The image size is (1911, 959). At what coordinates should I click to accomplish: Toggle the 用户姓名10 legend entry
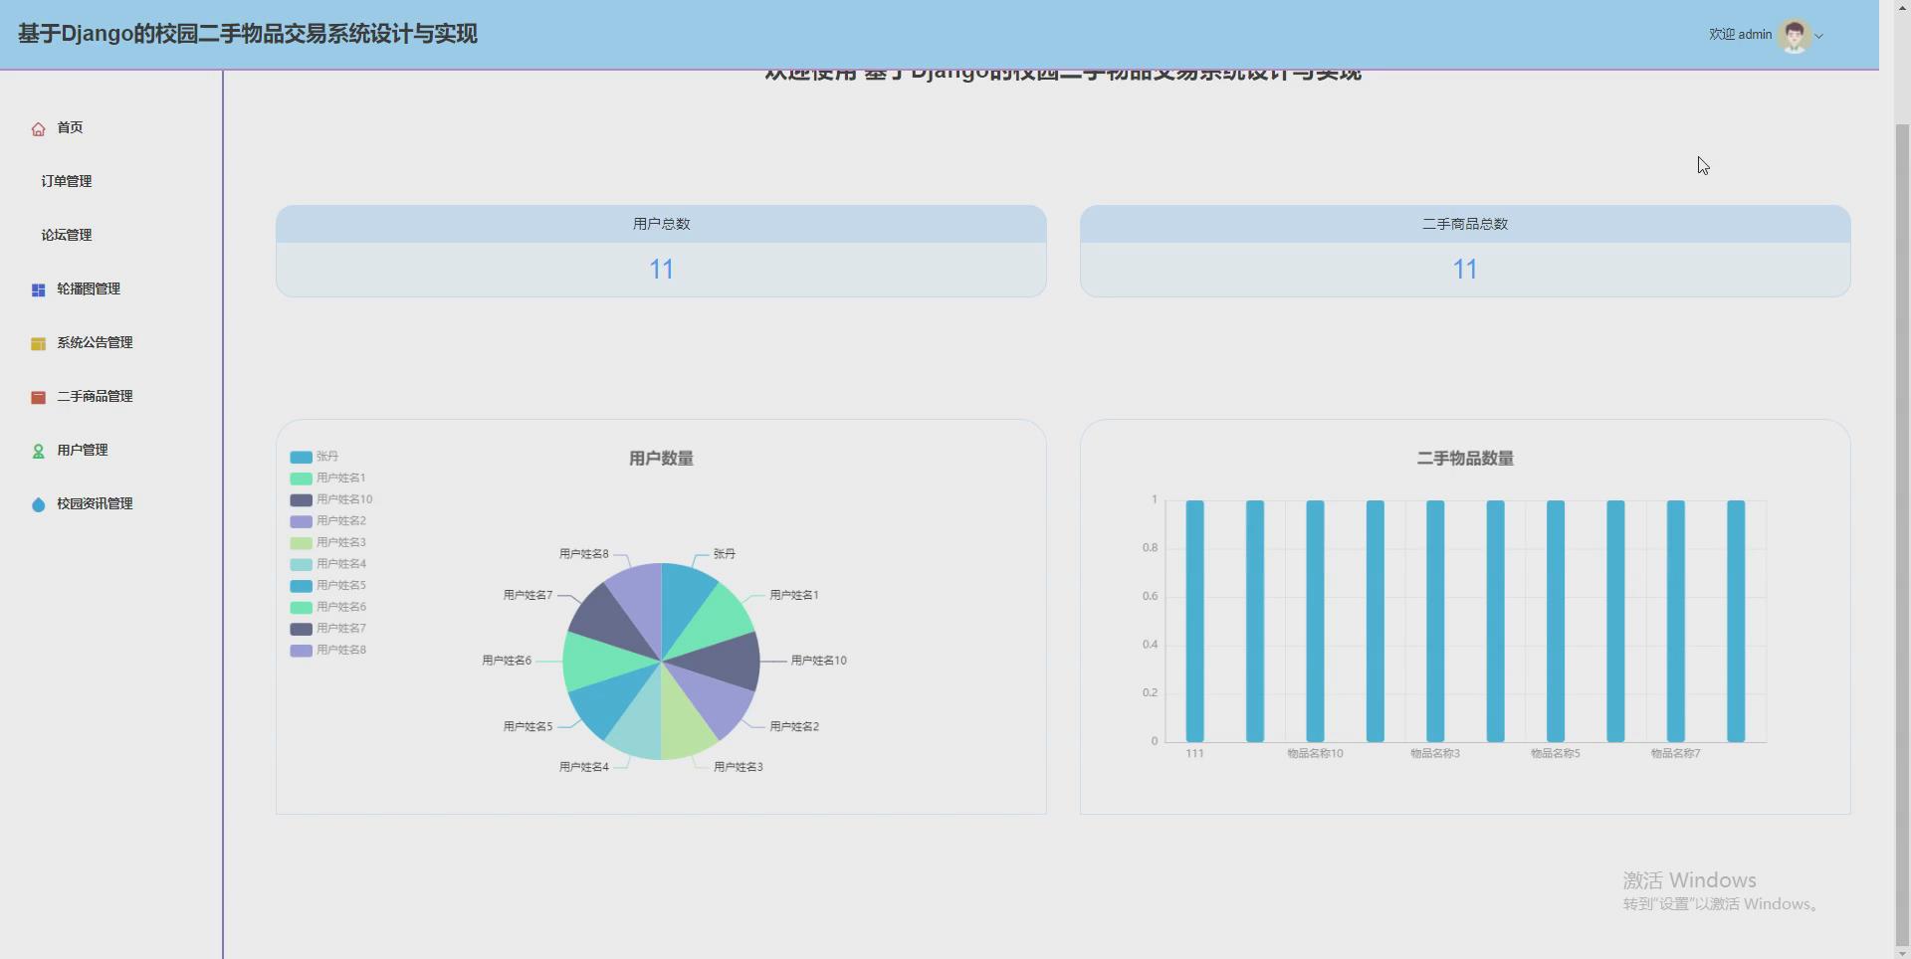[331, 499]
